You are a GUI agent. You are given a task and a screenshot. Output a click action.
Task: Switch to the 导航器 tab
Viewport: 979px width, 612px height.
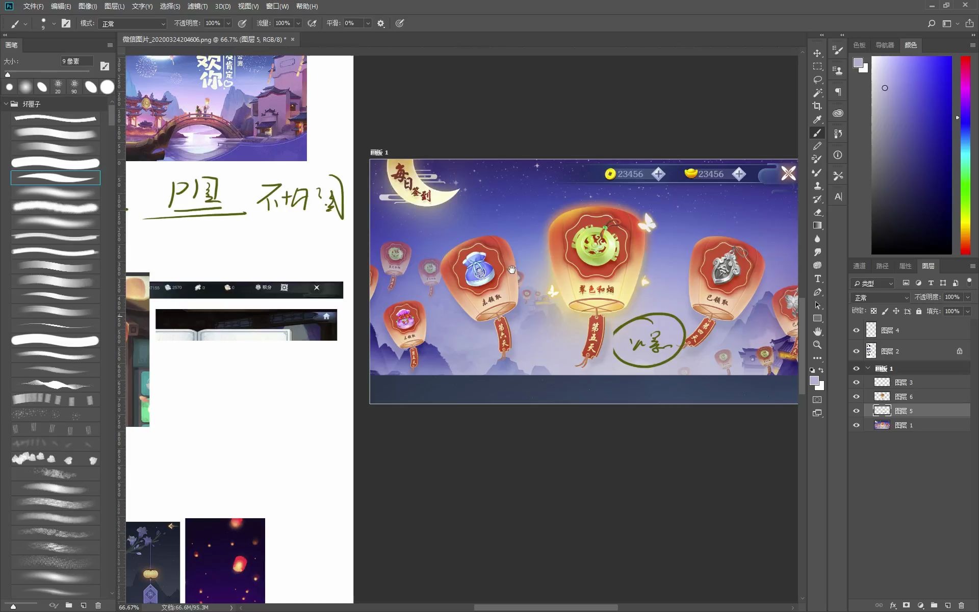point(885,45)
